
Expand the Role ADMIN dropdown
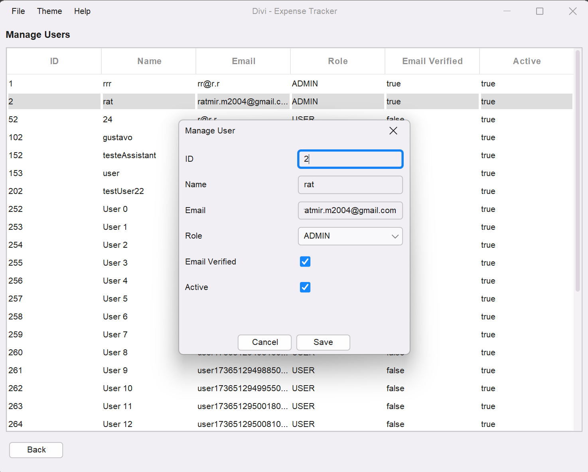(x=350, y=236)
